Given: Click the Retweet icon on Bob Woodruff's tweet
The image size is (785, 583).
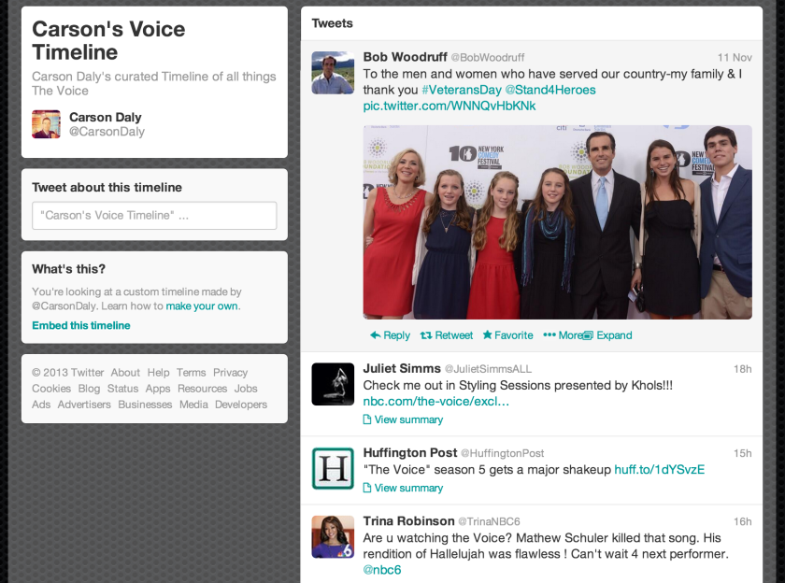Looking at the screenshot, I should (426, 335).
